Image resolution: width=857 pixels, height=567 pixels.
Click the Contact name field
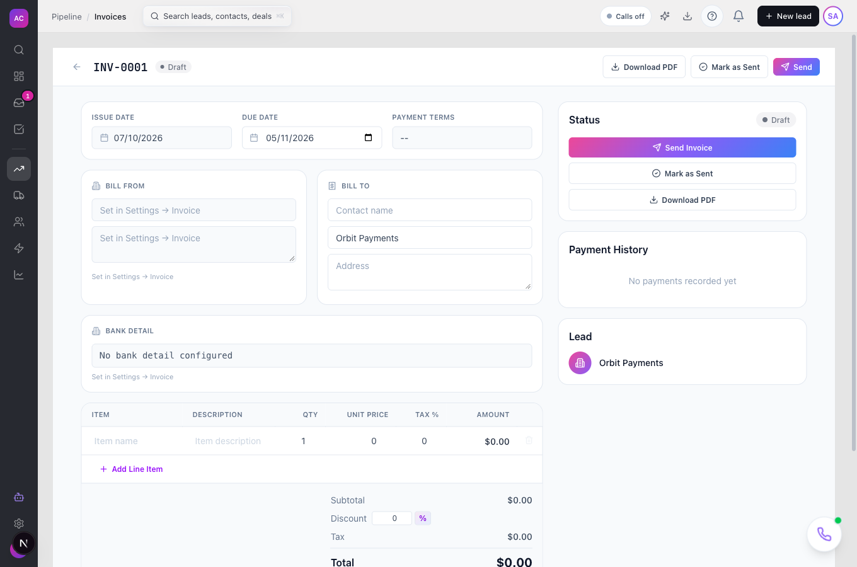click(430, 210)
